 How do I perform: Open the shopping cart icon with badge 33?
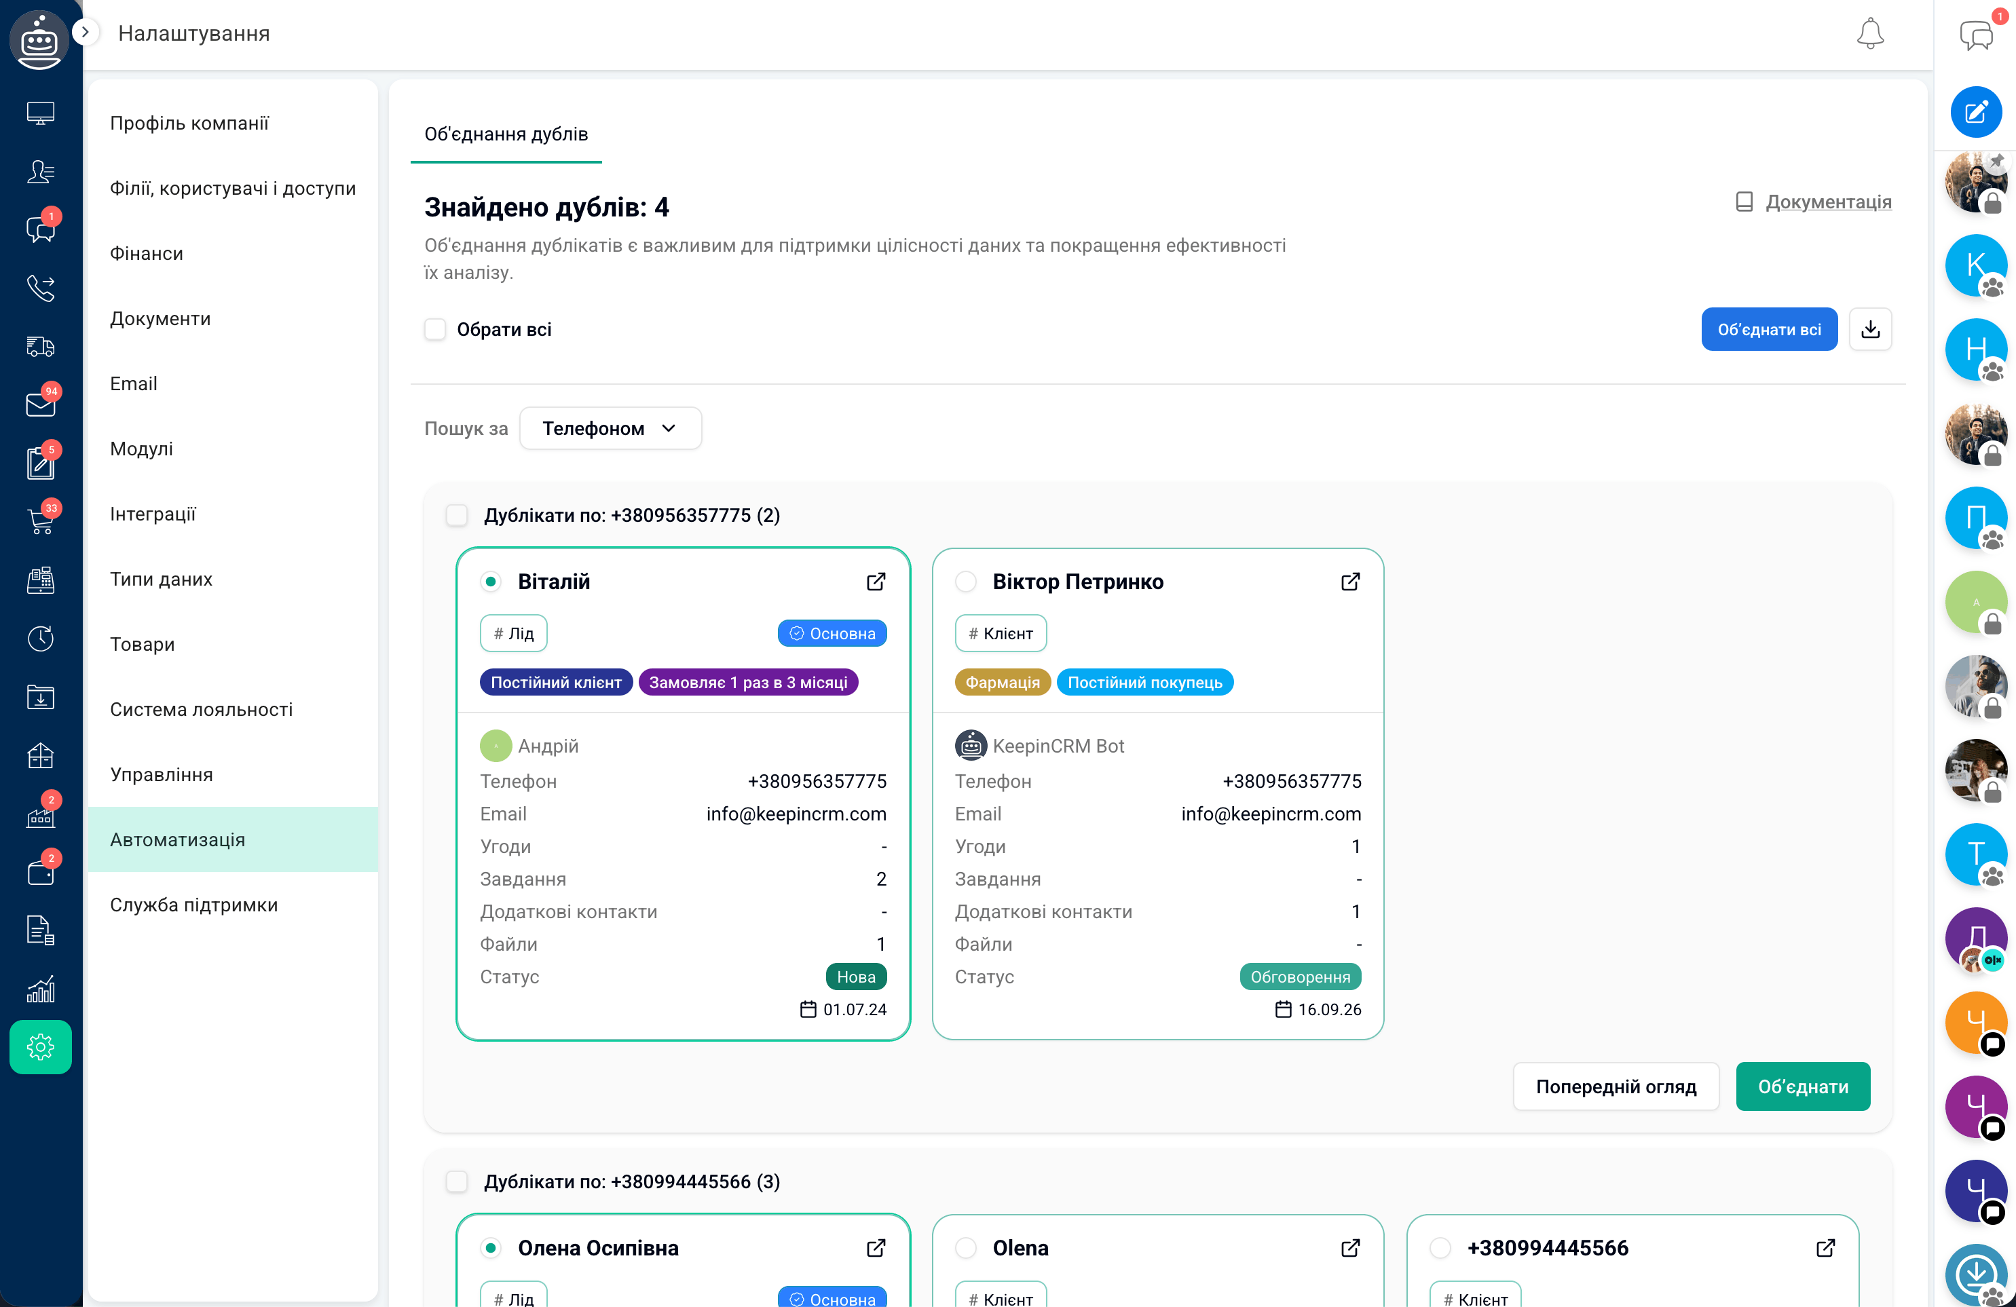pyautogui.click(x=41, y=521)
